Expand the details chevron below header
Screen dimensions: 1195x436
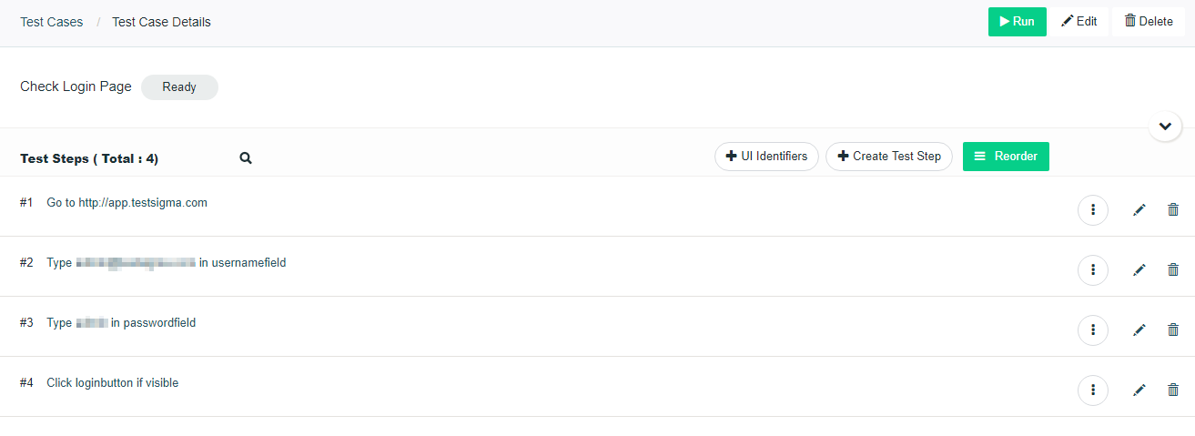tap(1165, 126)
